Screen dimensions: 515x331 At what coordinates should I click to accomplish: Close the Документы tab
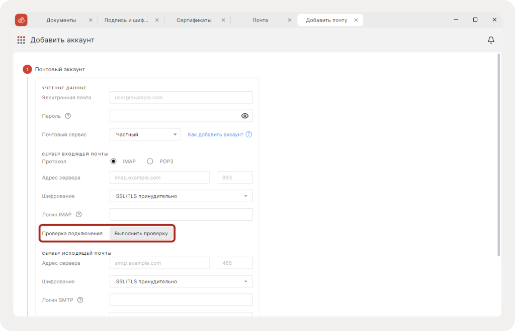(x=91, y=20)
